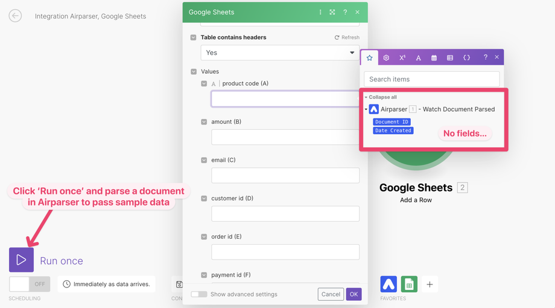The image size is (555, 308).
Task: Close the mapping panel
Action: (x=497, y=57)
